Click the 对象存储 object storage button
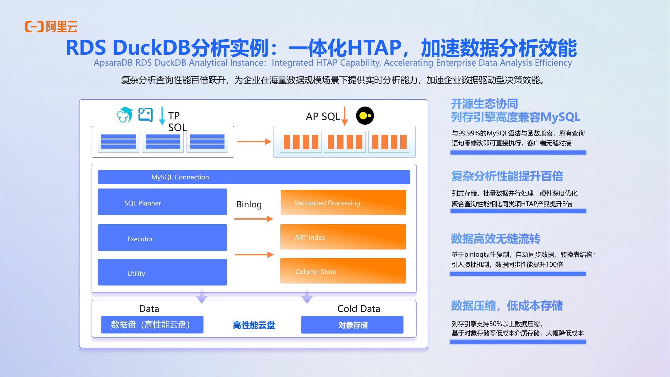 (352, 325)
